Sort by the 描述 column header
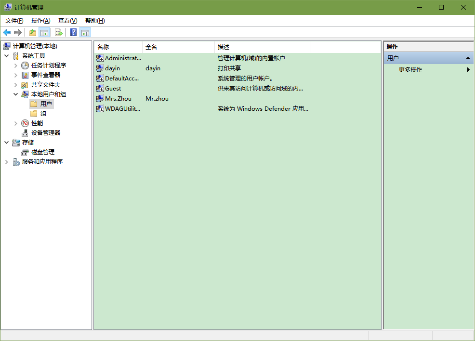The image size is (475, 341). point(263,47)
